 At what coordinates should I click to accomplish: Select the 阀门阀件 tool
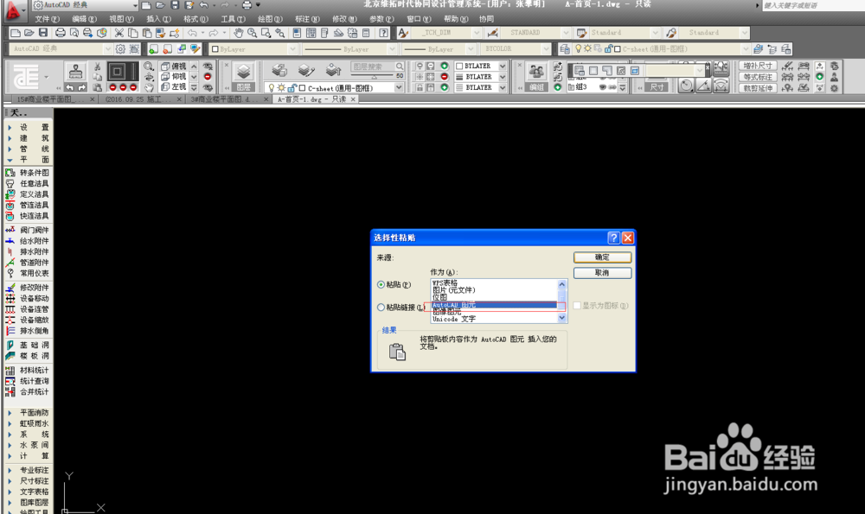[x=29, y=231]
